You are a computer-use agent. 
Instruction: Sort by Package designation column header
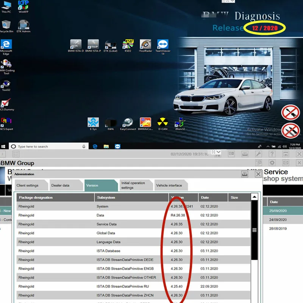tap(55, 197)
